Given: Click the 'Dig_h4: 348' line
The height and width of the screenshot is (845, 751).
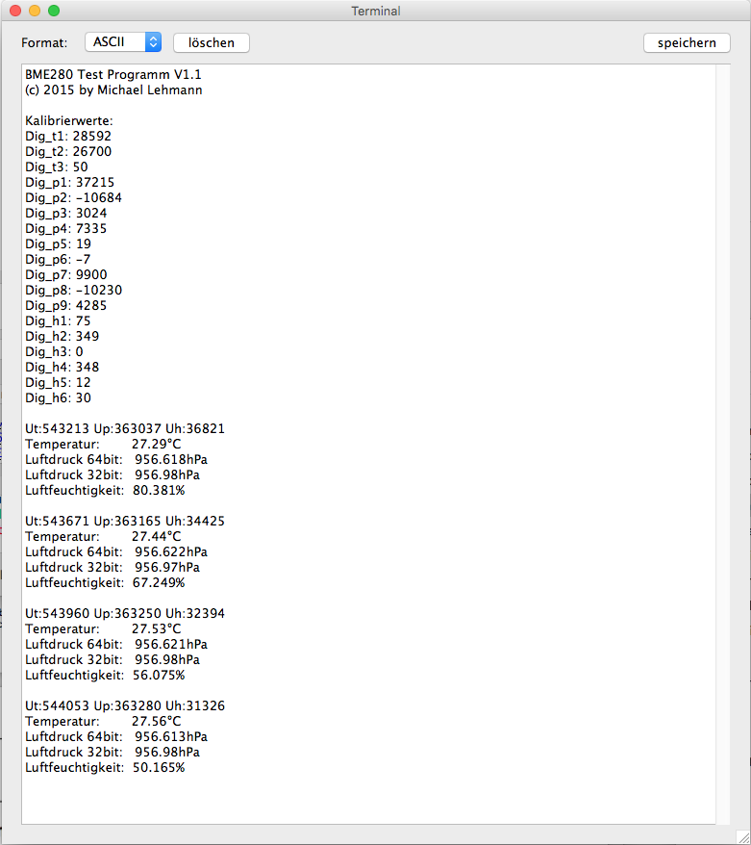Looking at the screenshot, I should [62, 367].
